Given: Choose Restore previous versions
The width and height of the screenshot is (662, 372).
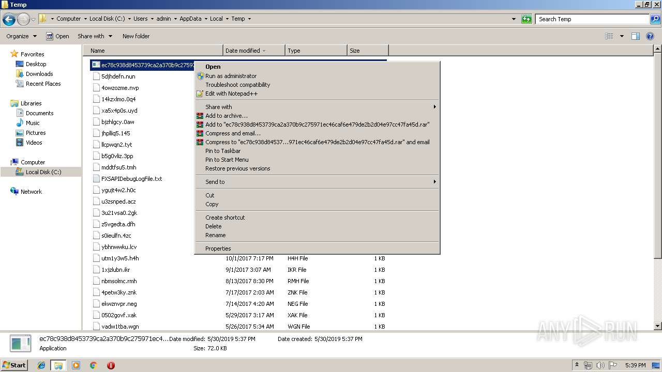Looking at the screenshot, I should [317, 168].
